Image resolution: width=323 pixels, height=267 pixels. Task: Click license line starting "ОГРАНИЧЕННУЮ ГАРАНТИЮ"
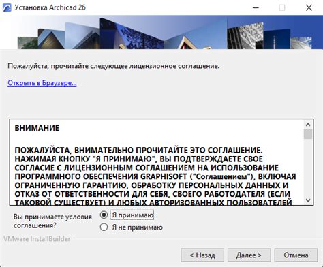[x=151, y=185]
